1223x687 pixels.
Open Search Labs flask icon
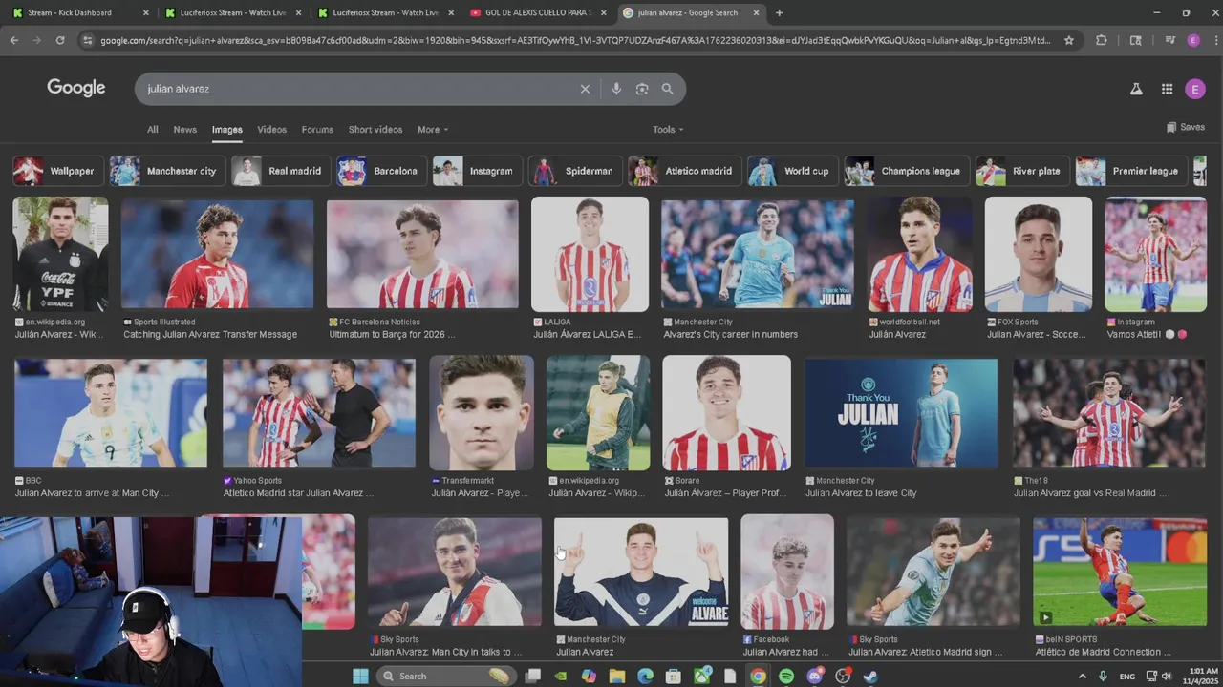pyautogui.click(x=1136, y=89)
